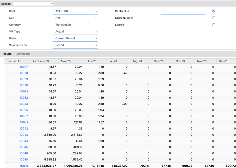Open contract 10027 link

pos(24,67)
